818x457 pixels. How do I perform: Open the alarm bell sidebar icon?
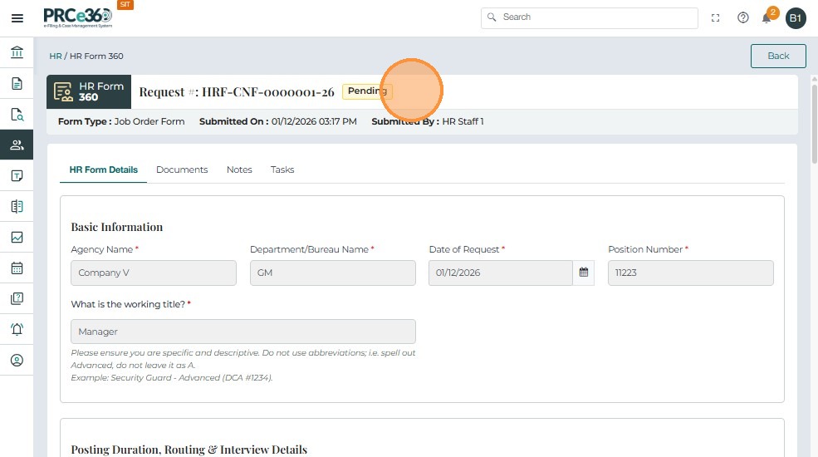tap(17, 329)
